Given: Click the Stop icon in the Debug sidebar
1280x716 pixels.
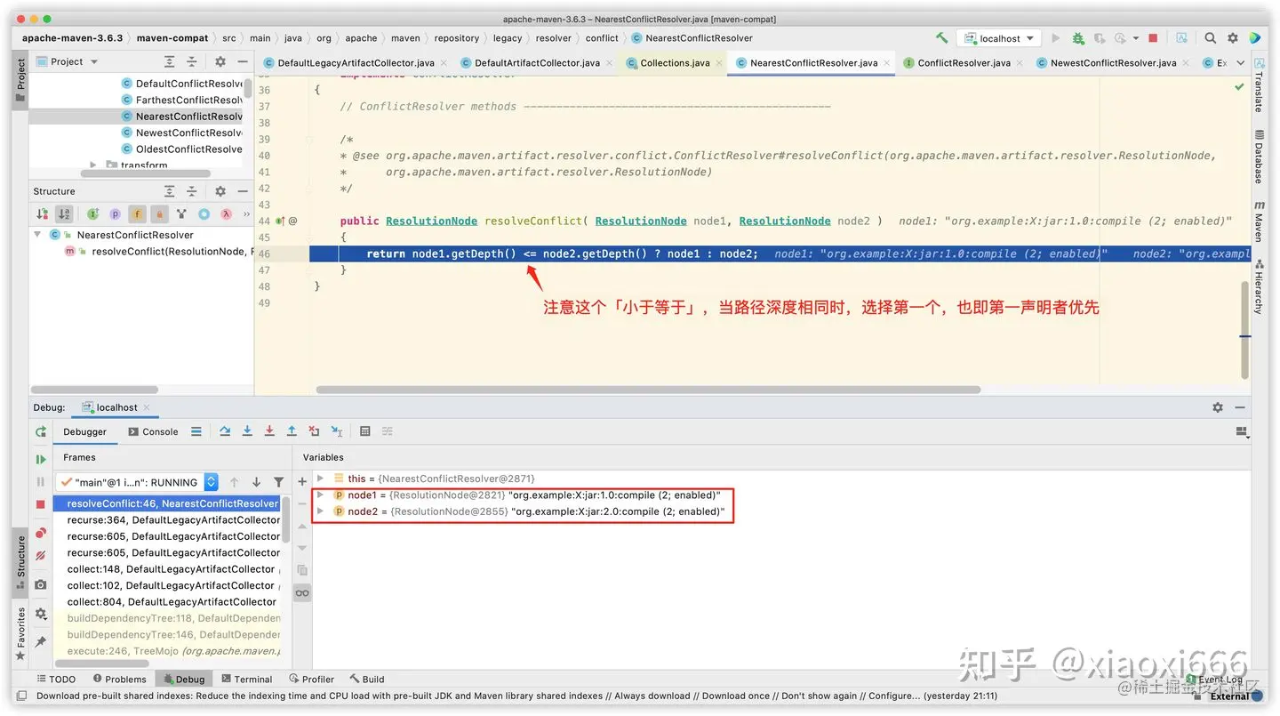Looking at the screenshot, I should pyautogui.click(x=40, y=504).
